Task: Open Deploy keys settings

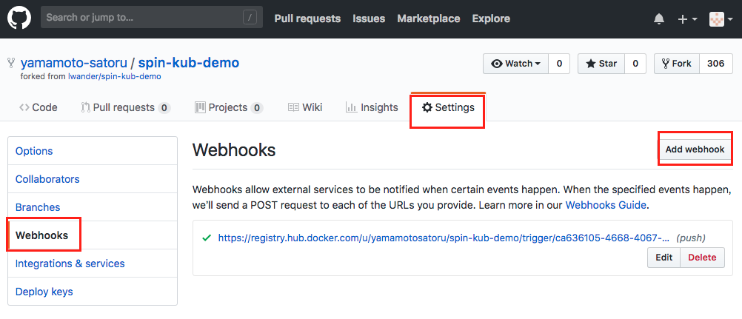Action: (44, 292)
